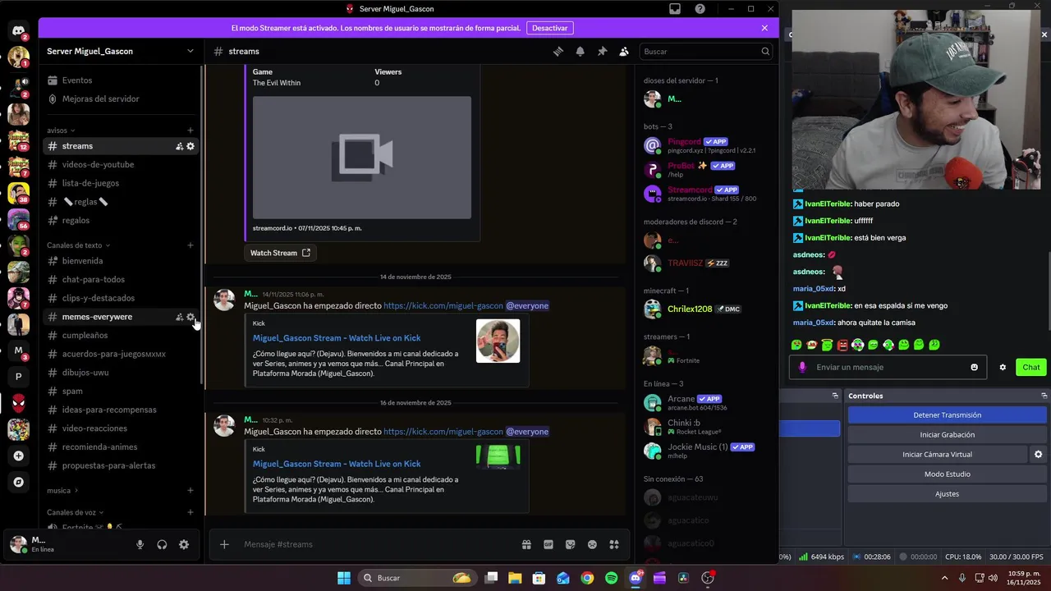Click green Chat send button
This screenshot has width=1051, height=591.
pyautogui.click(x=1030, y=368)
